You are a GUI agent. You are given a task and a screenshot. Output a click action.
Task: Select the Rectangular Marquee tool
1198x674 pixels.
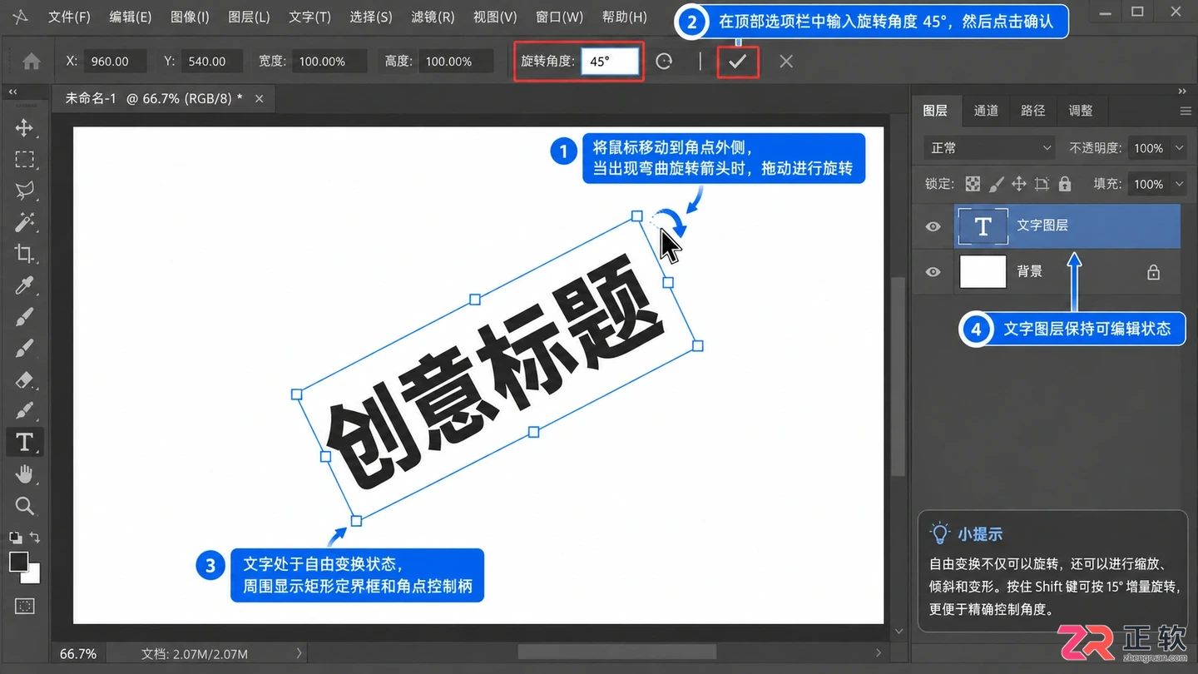click(24, 159)
